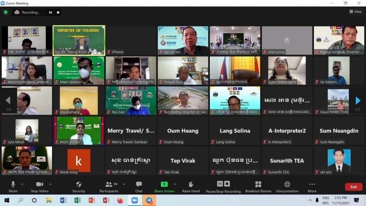
Task: Open Breakout Rooms
Action: pos(258,186)
